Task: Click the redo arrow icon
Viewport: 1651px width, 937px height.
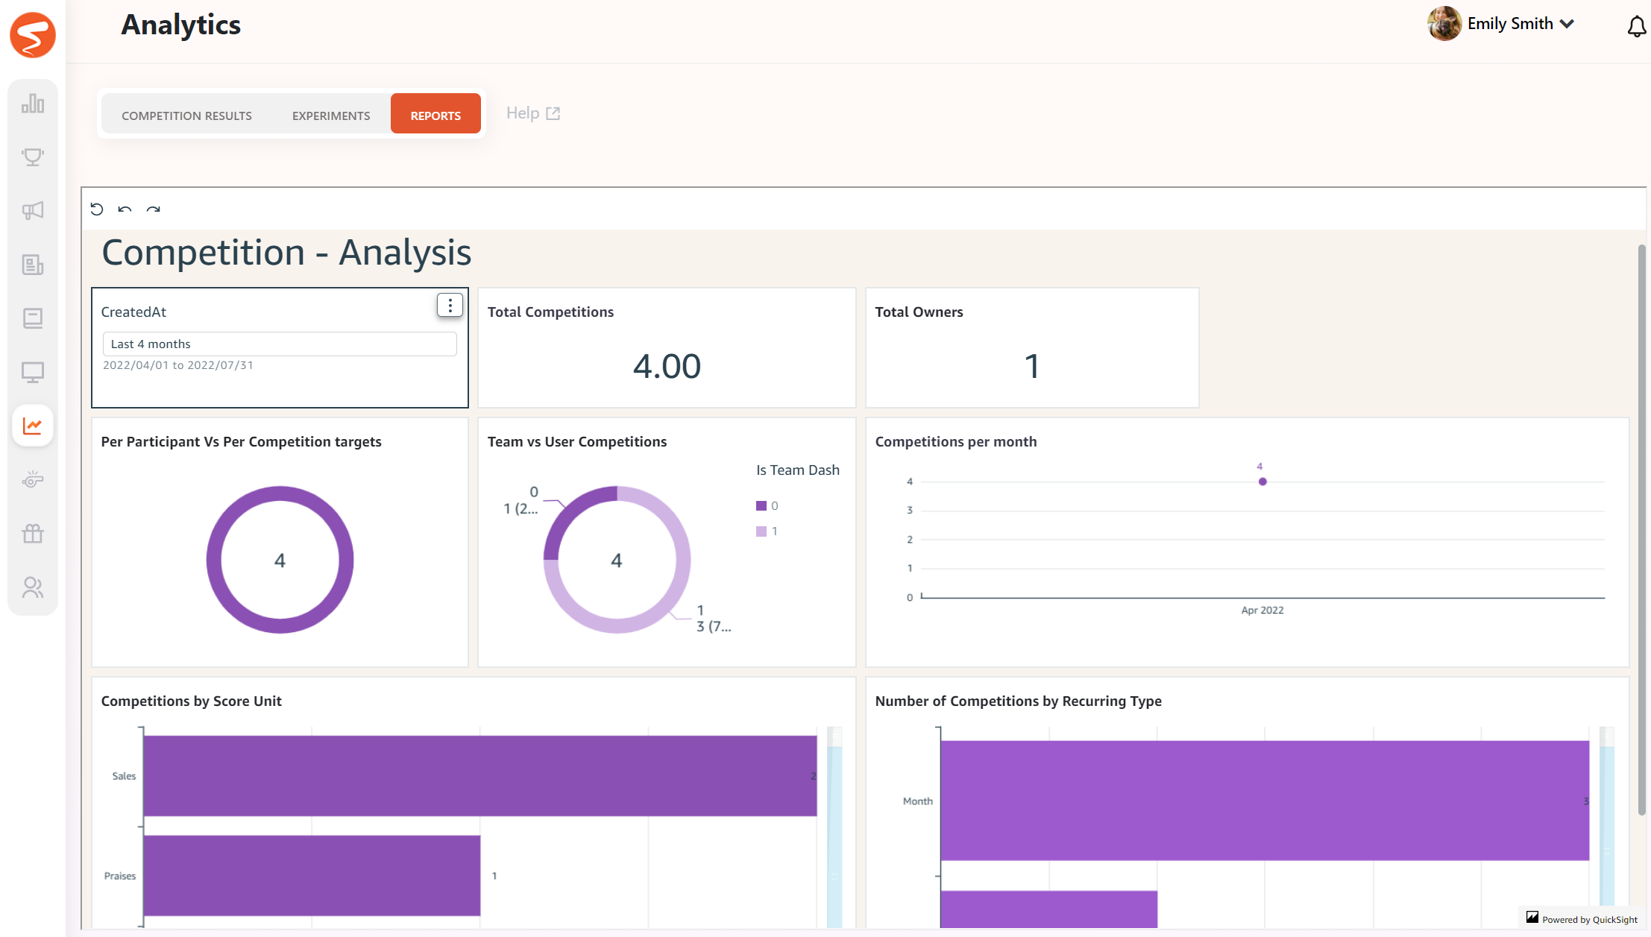Action: (153, 209)
